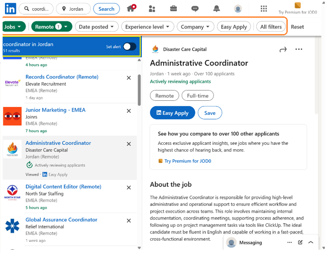Screen dimensions: 326x253
Task: Dismiss Junior Marketing - EMEA job
Action: tap(129, 111)
